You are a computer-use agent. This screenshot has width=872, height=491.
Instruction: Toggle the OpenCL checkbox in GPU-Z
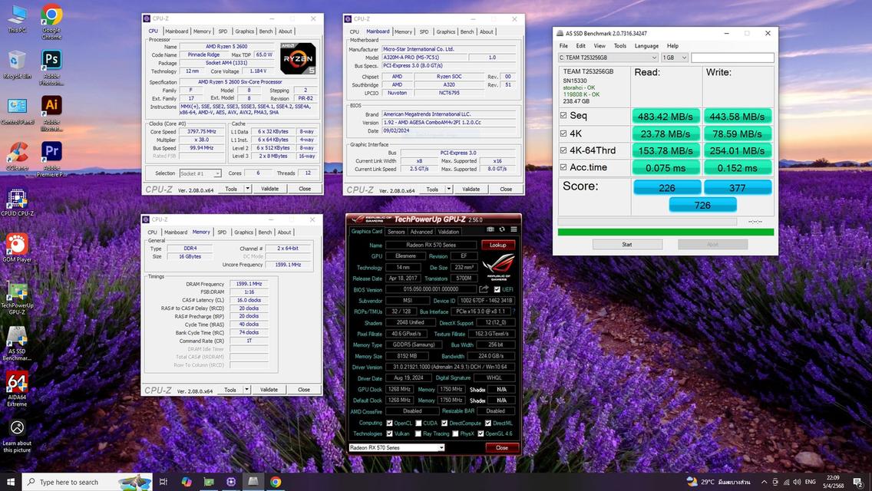coord(389,423)
